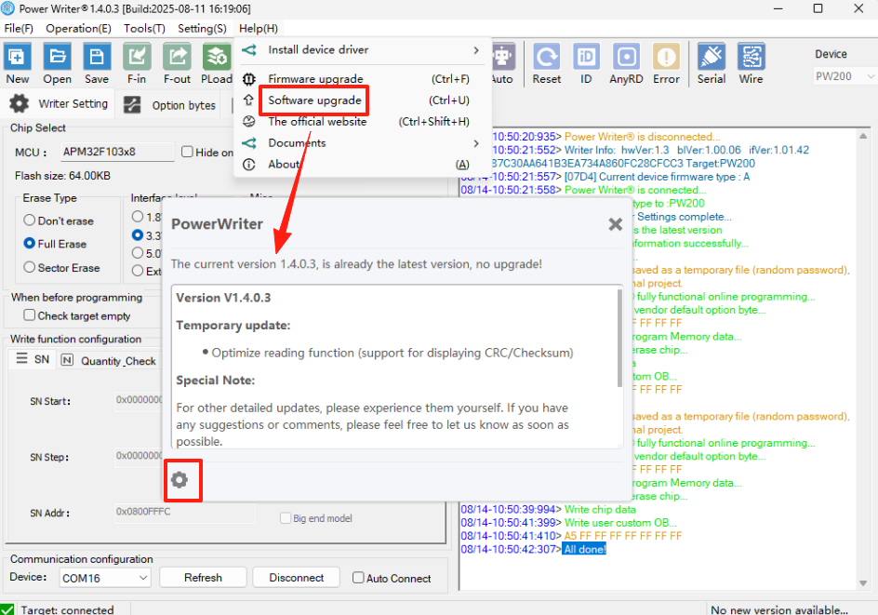Viewport: 878px width, 615px height.
Task: Toggle the Hide on checkbox
Action: coord(188,152)
